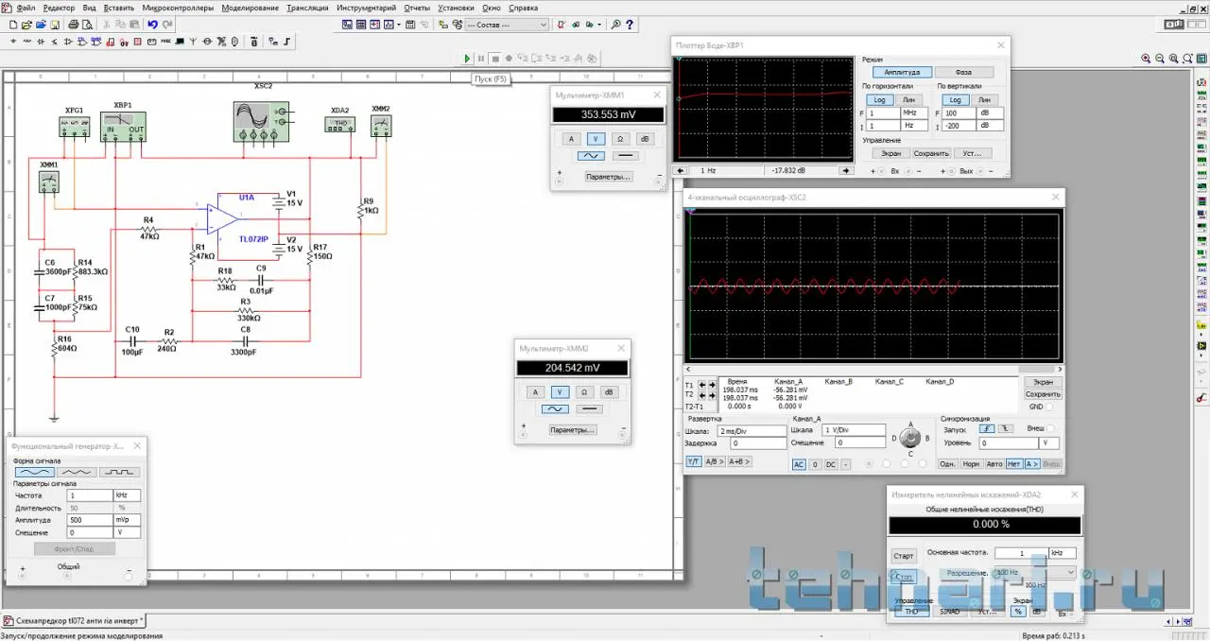The width and height of the screenshot is (1210, 641).
Task: Enable DC coupling on oscilloscope Channel A
Action: coord(830,464)
